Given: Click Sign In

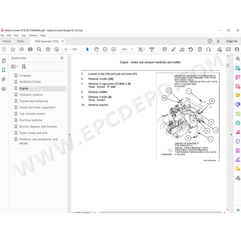Looking at the screenshot, I should click(232, 41).
